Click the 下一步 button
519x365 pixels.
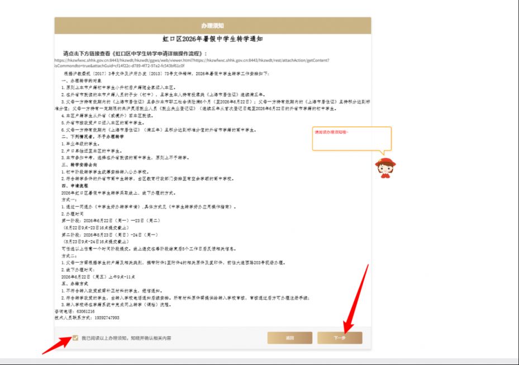click(x=340, y=338)
